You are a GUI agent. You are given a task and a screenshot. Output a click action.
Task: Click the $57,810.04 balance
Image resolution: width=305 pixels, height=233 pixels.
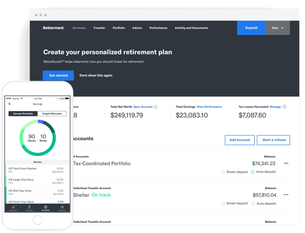pos(264,195)
